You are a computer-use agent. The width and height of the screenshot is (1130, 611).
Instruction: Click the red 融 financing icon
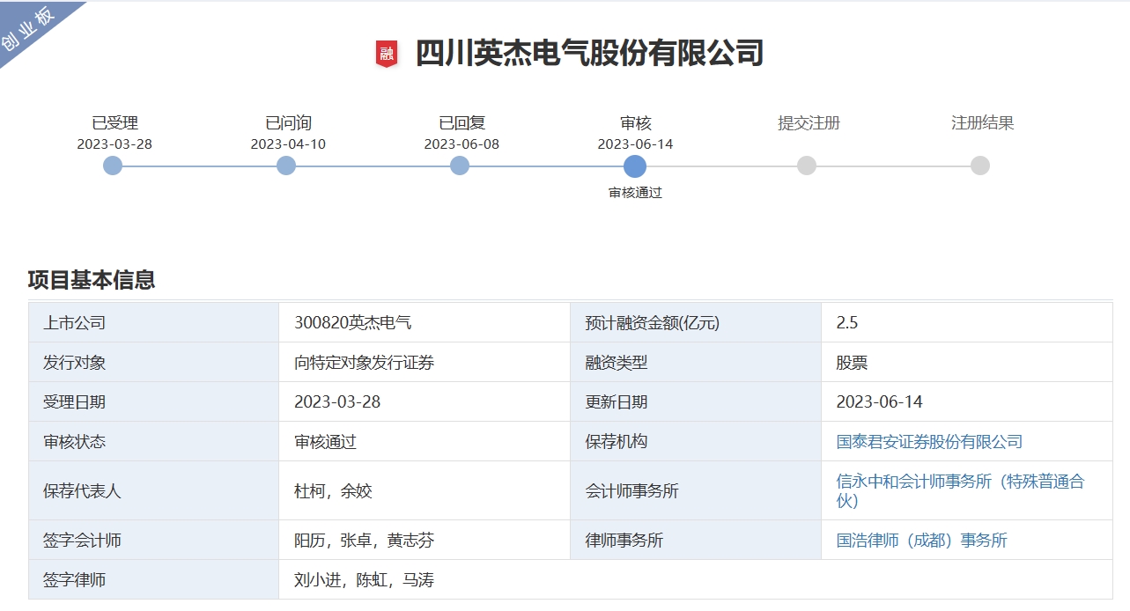pyautogui.click(x=387, y=54)
